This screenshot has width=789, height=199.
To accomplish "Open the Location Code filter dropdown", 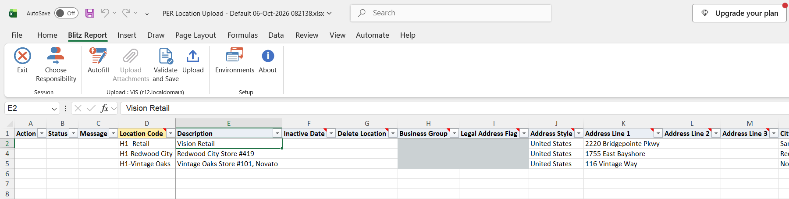I will click(x=171, y=133).
